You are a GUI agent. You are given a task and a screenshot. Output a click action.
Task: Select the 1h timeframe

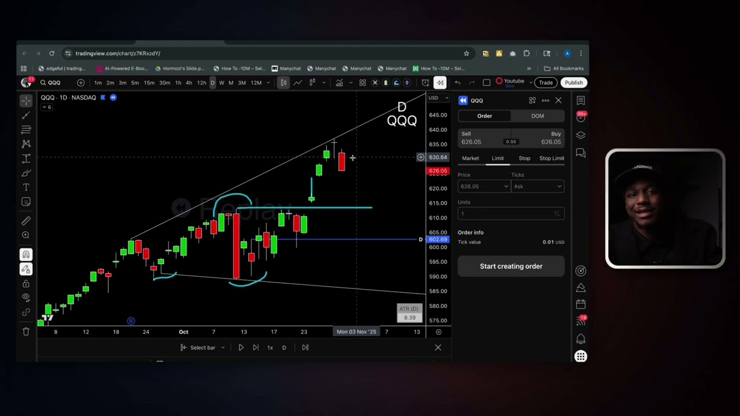[x=178, y=83]
